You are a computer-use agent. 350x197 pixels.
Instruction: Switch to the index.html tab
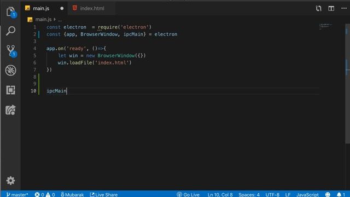pyautogui.click(x=92, y=9)
